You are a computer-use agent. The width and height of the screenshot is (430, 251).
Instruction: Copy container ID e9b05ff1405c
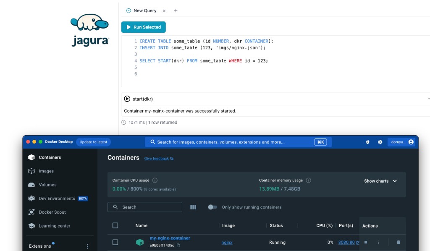[178, 246]
